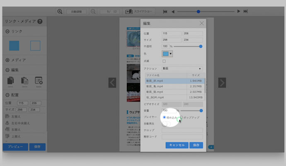
Task: Click the キャンセル button
Action: tap(177, 145)
